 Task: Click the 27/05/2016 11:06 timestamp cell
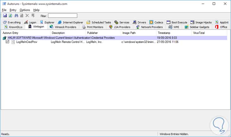pos(167,42)
